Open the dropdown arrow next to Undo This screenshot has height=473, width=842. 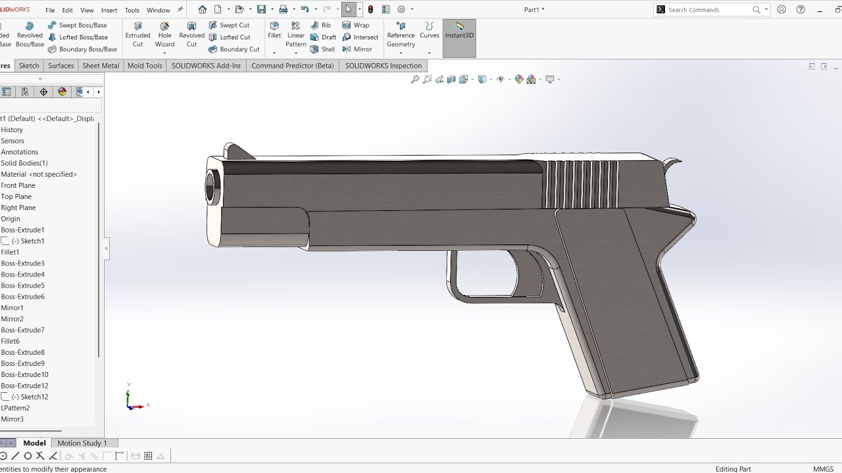[x=316, y=9]
